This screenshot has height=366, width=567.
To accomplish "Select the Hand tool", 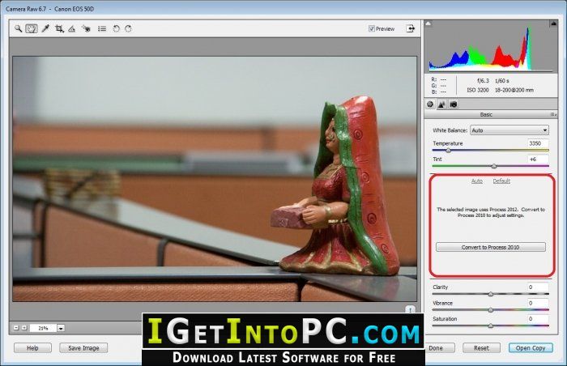I will click(32, 28).
